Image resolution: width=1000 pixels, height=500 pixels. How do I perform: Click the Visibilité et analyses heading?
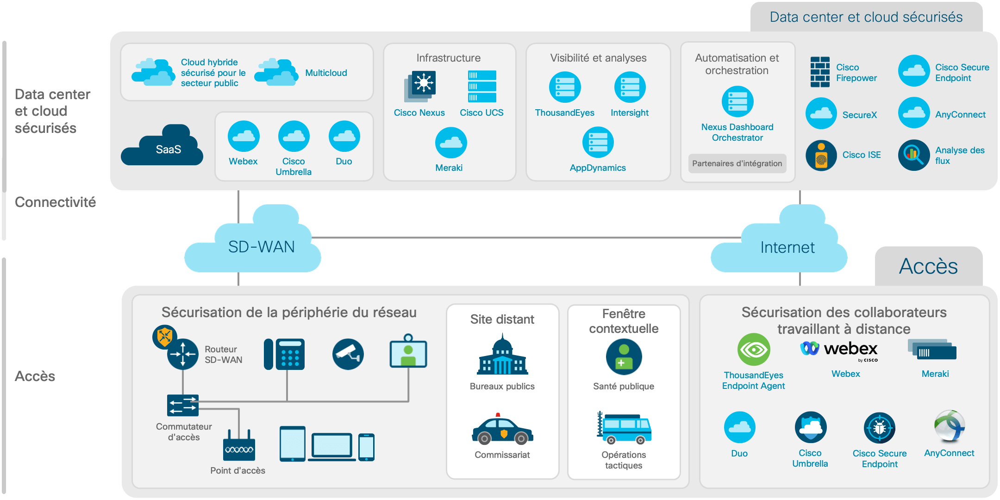[598, 58]
